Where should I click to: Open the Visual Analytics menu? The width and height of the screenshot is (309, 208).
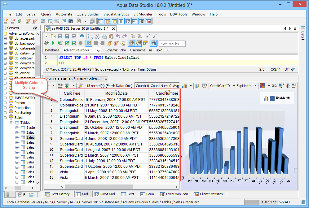[116, 14]
